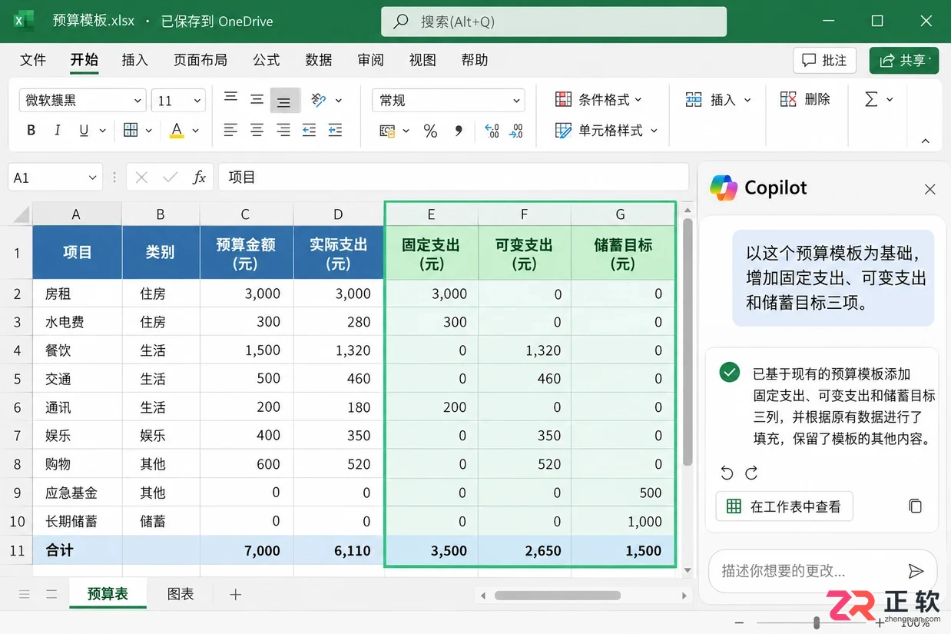Open the font color dropdown arrow
Viewport: 951px width, 634px height.
(x=196, y=131)
